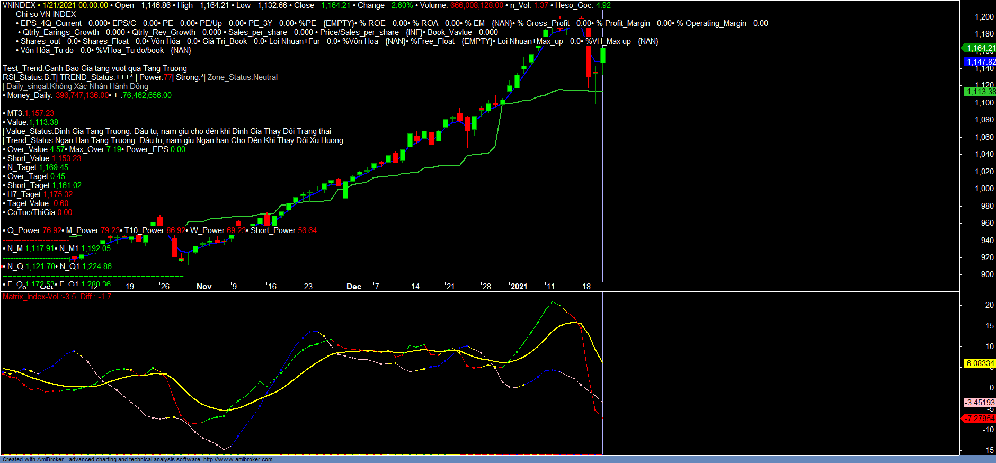Viewport: 996px width, 463px height.
Task: Click the 1,000 level on the price axis
Action: coord(984,189)
